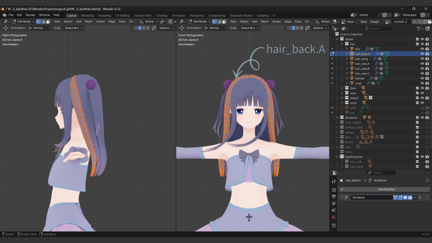Select the mesh data icon of hair_back.A
432x243 pixels.
click(387, 54)
